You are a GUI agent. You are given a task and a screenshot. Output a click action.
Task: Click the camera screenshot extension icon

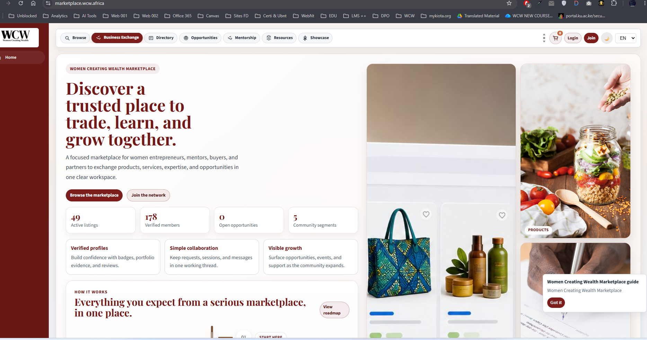click(589, 3)
